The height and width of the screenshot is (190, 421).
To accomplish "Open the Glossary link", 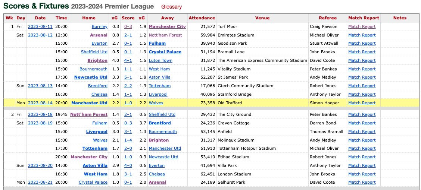I will tap(171, 7).
